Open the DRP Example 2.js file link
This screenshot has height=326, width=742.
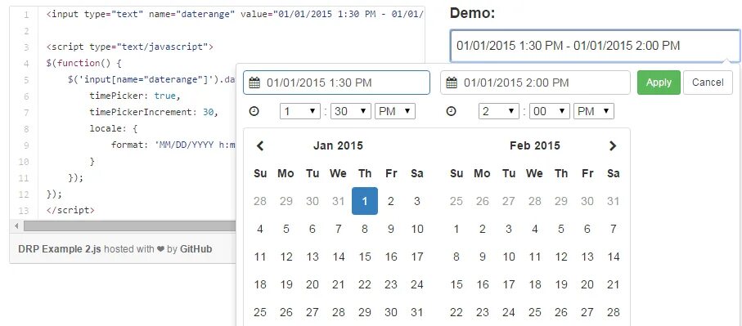[x=60, y=249]
